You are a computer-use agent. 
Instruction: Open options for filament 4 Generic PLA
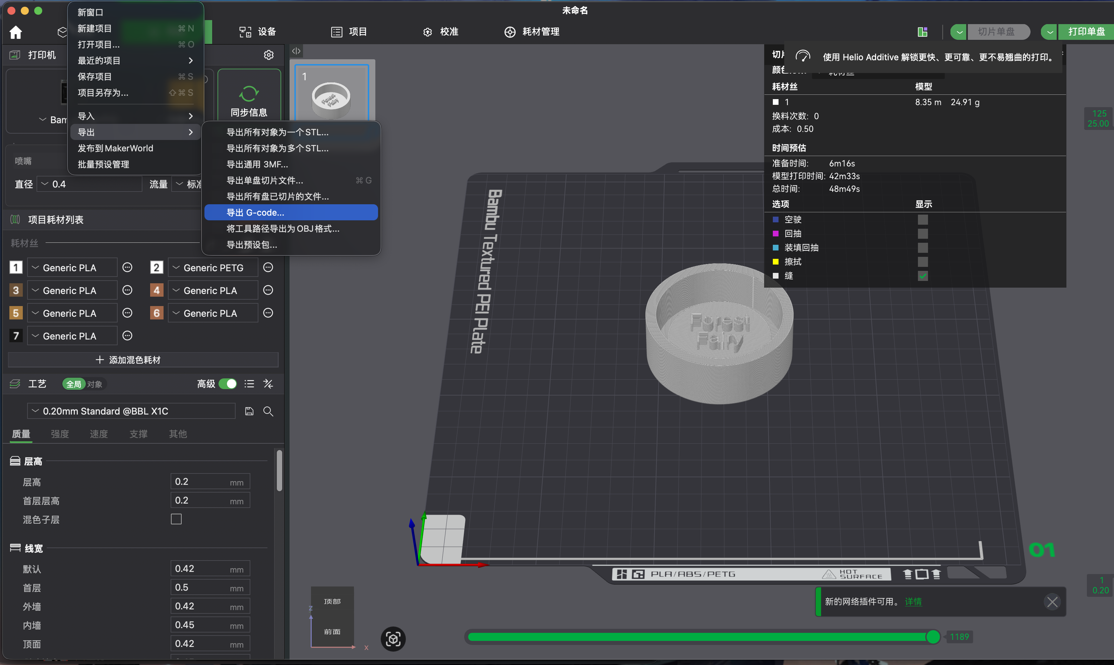[268, 290]
